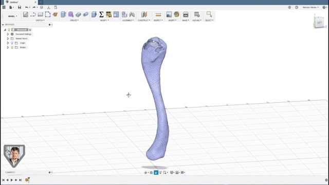Open the CONSTRUCT dropdown menu

click(144, 21)
